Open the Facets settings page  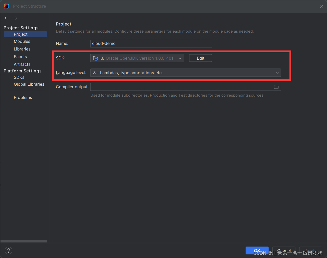[20, 57]
